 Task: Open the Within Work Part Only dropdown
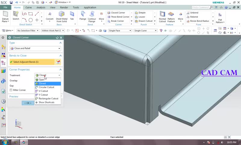[53, 31]
